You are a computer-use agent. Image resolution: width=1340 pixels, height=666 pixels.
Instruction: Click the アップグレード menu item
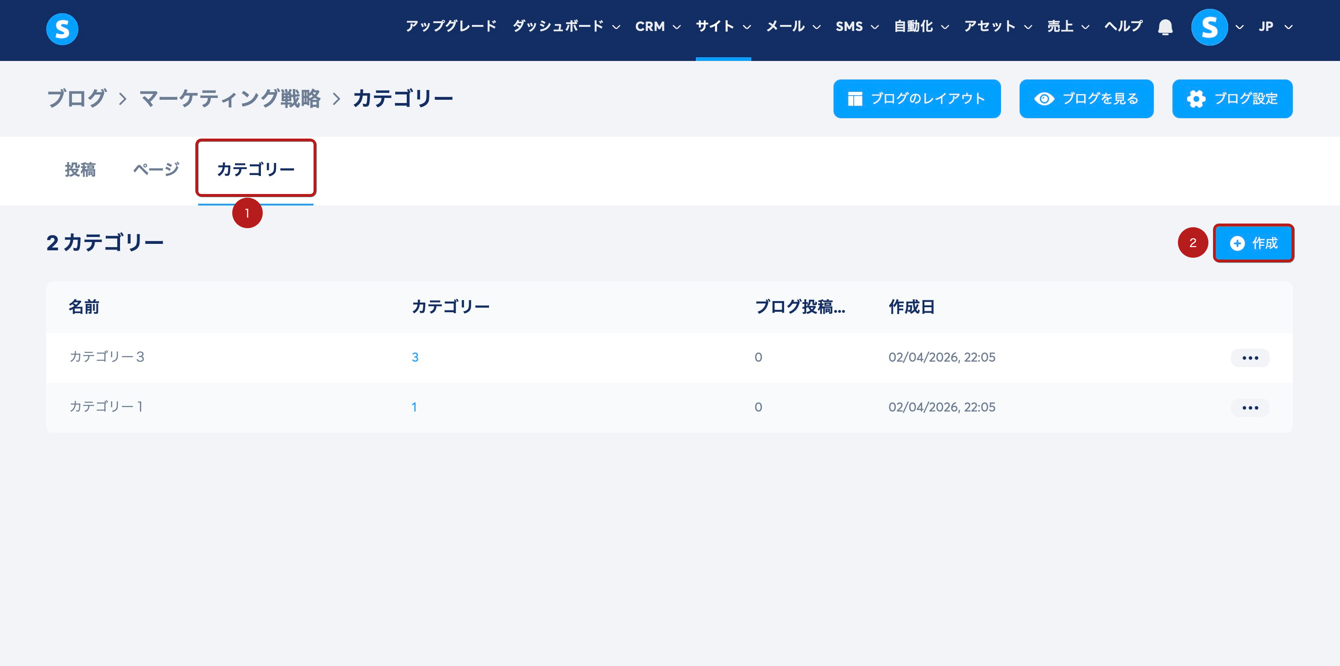pyautogui.click(x=451, y=26)
